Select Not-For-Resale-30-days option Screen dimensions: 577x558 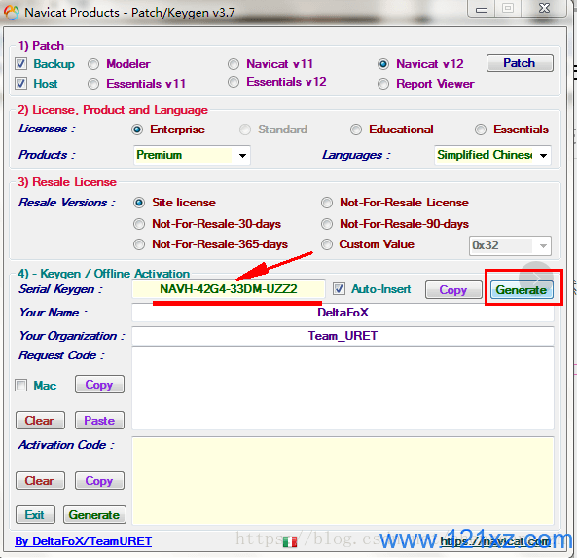pyautogui.click(x=139, y=224)
